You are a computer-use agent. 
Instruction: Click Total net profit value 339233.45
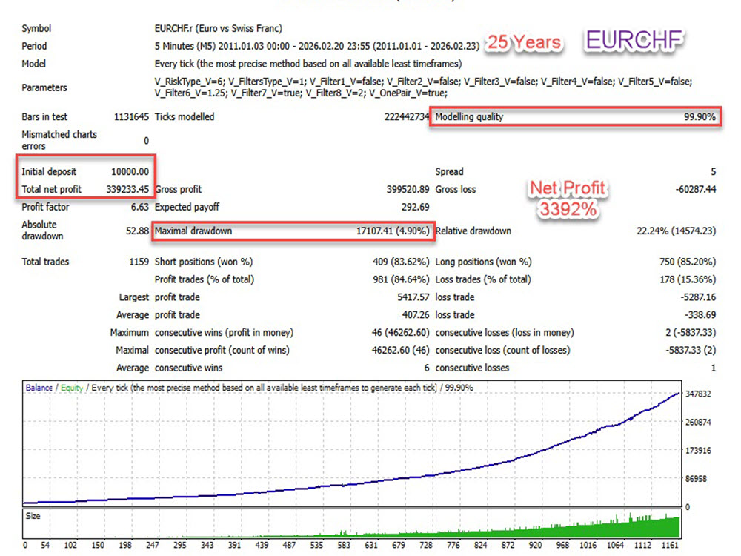(127, 189)
